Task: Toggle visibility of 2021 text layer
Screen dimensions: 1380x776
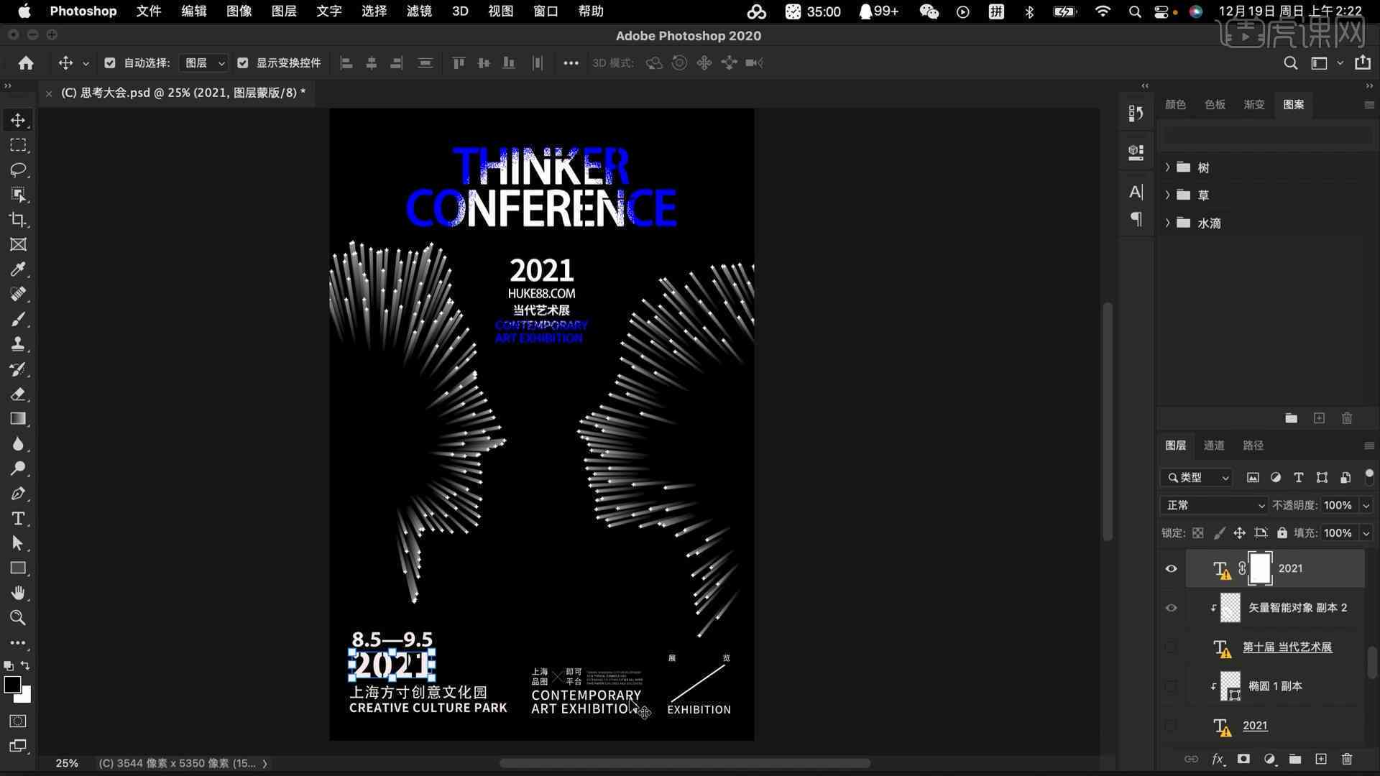Action: (x=1172, y=568)
